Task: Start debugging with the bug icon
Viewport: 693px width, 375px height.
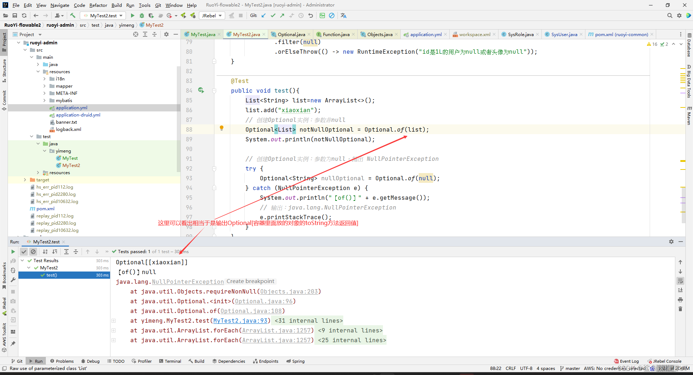Action: click(x=142, y=16)
